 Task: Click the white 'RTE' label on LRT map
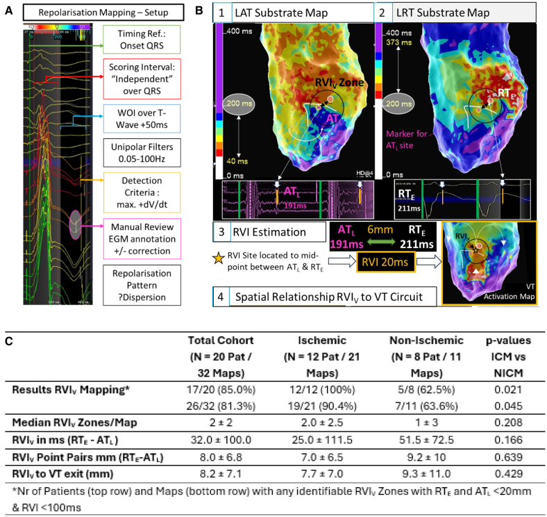click(x=506, y=94)
